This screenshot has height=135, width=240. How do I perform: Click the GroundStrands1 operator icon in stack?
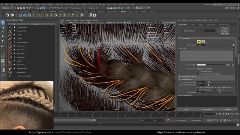click(x=10, y=68)
